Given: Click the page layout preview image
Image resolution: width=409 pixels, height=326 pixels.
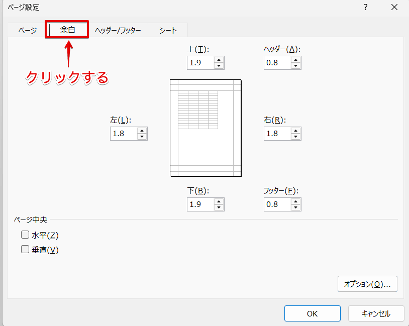Looking at the screenshot, I should tap(206, 128).
